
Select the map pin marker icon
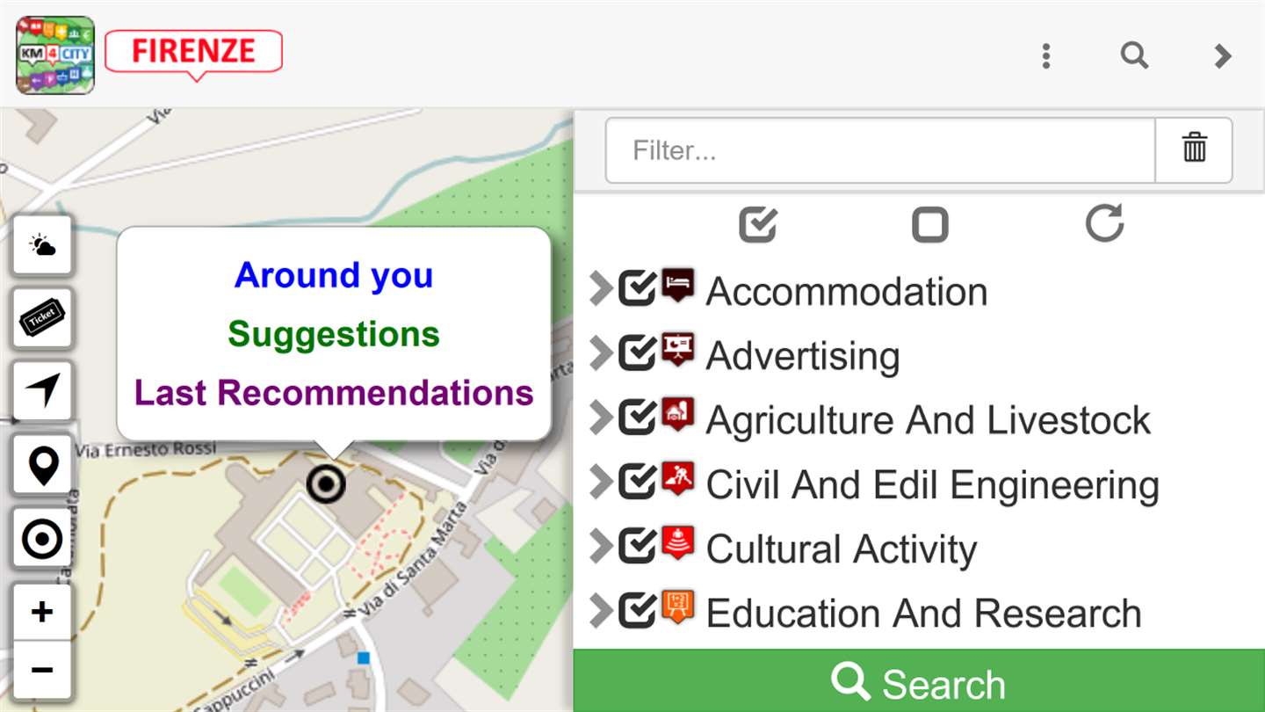point(42,465)
